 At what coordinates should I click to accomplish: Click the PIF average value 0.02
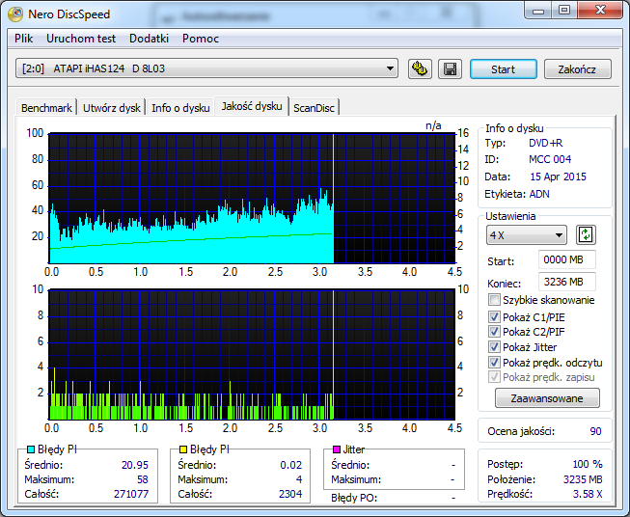(291, 465)
